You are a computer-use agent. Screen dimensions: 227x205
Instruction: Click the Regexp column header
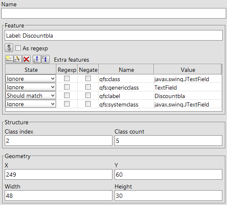pyautogui.click(x=67, y=70)
